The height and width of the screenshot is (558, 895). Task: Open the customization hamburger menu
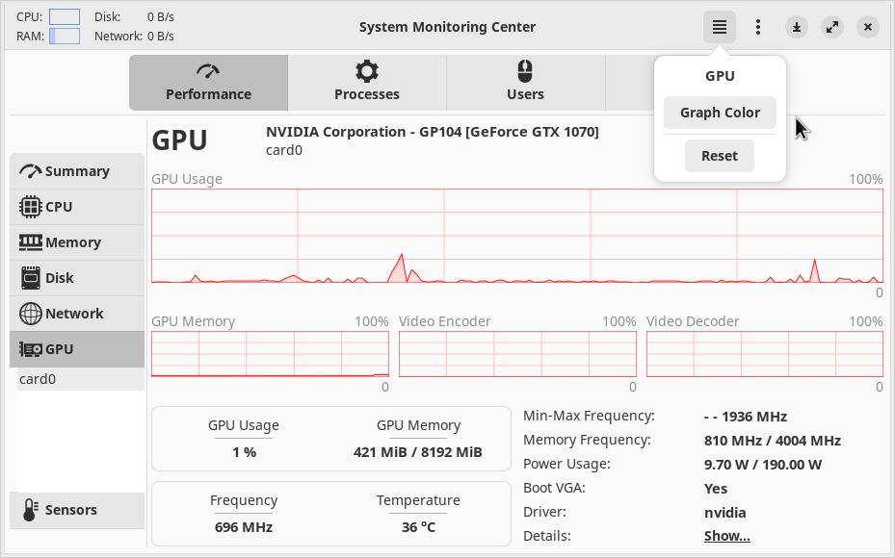719,27
